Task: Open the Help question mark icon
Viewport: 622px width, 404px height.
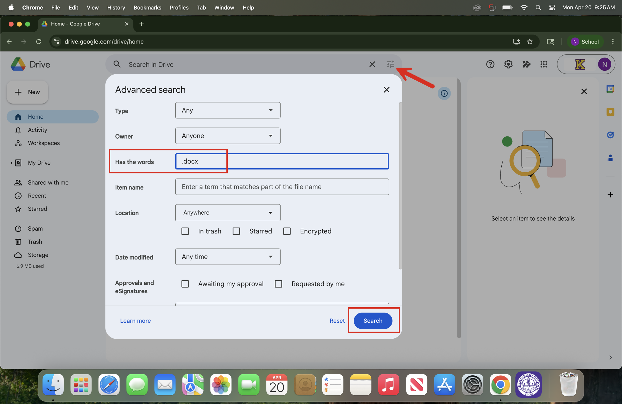Action: [490, 65]
